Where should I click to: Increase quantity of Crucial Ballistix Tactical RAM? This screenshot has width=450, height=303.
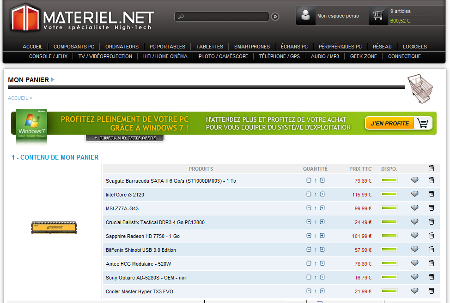[x=322, y=222]
